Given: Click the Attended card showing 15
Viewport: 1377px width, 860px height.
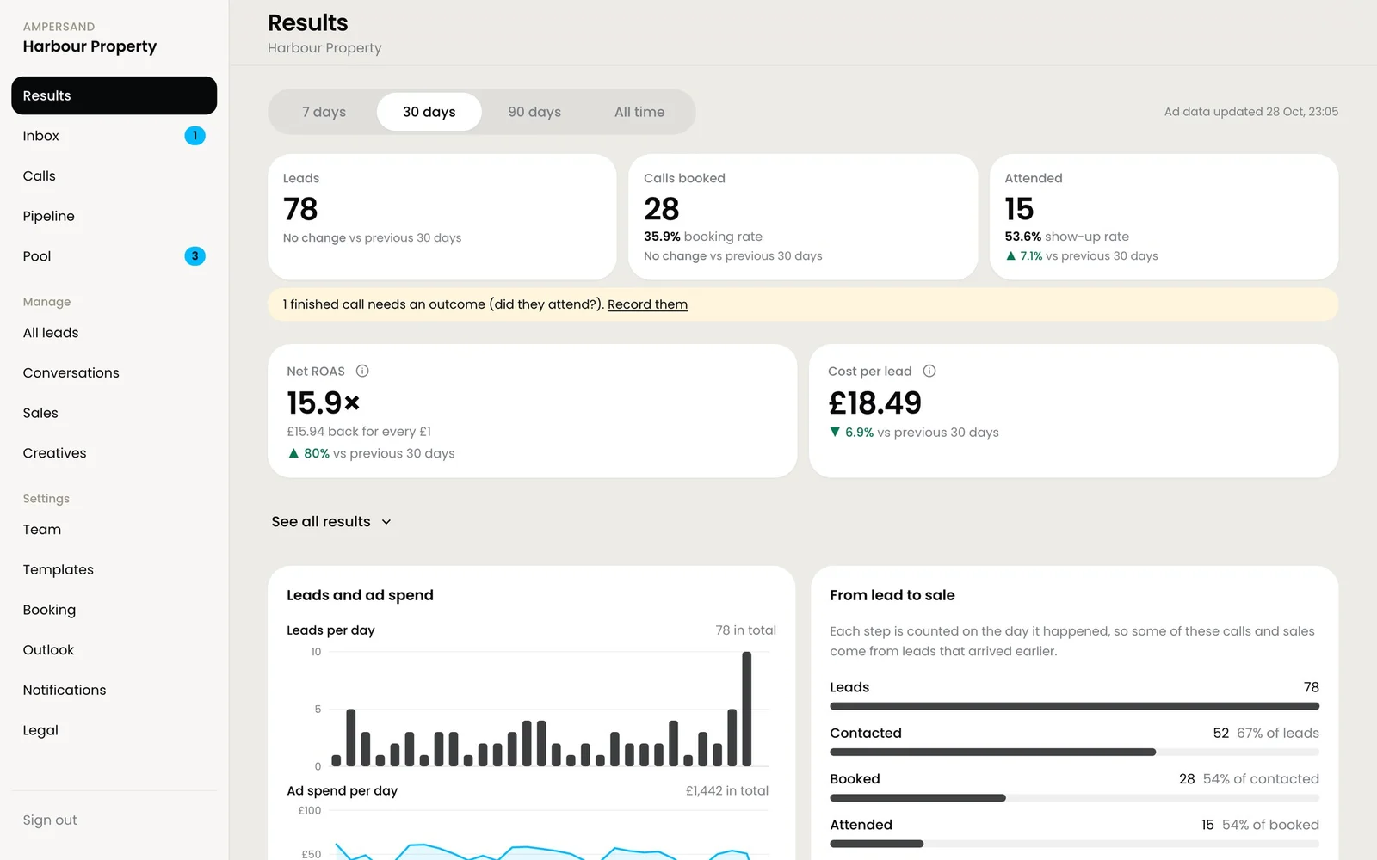Looking at the screenshot, I should tap(1164, 217).
